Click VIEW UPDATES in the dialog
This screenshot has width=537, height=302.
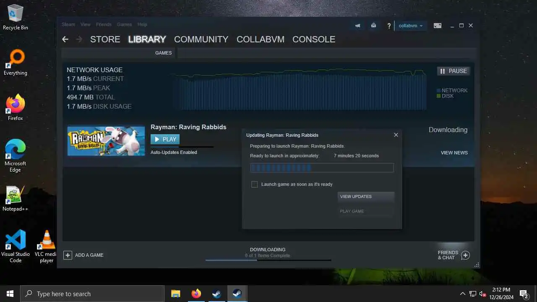pyautogui.click(x=366, y=196)
